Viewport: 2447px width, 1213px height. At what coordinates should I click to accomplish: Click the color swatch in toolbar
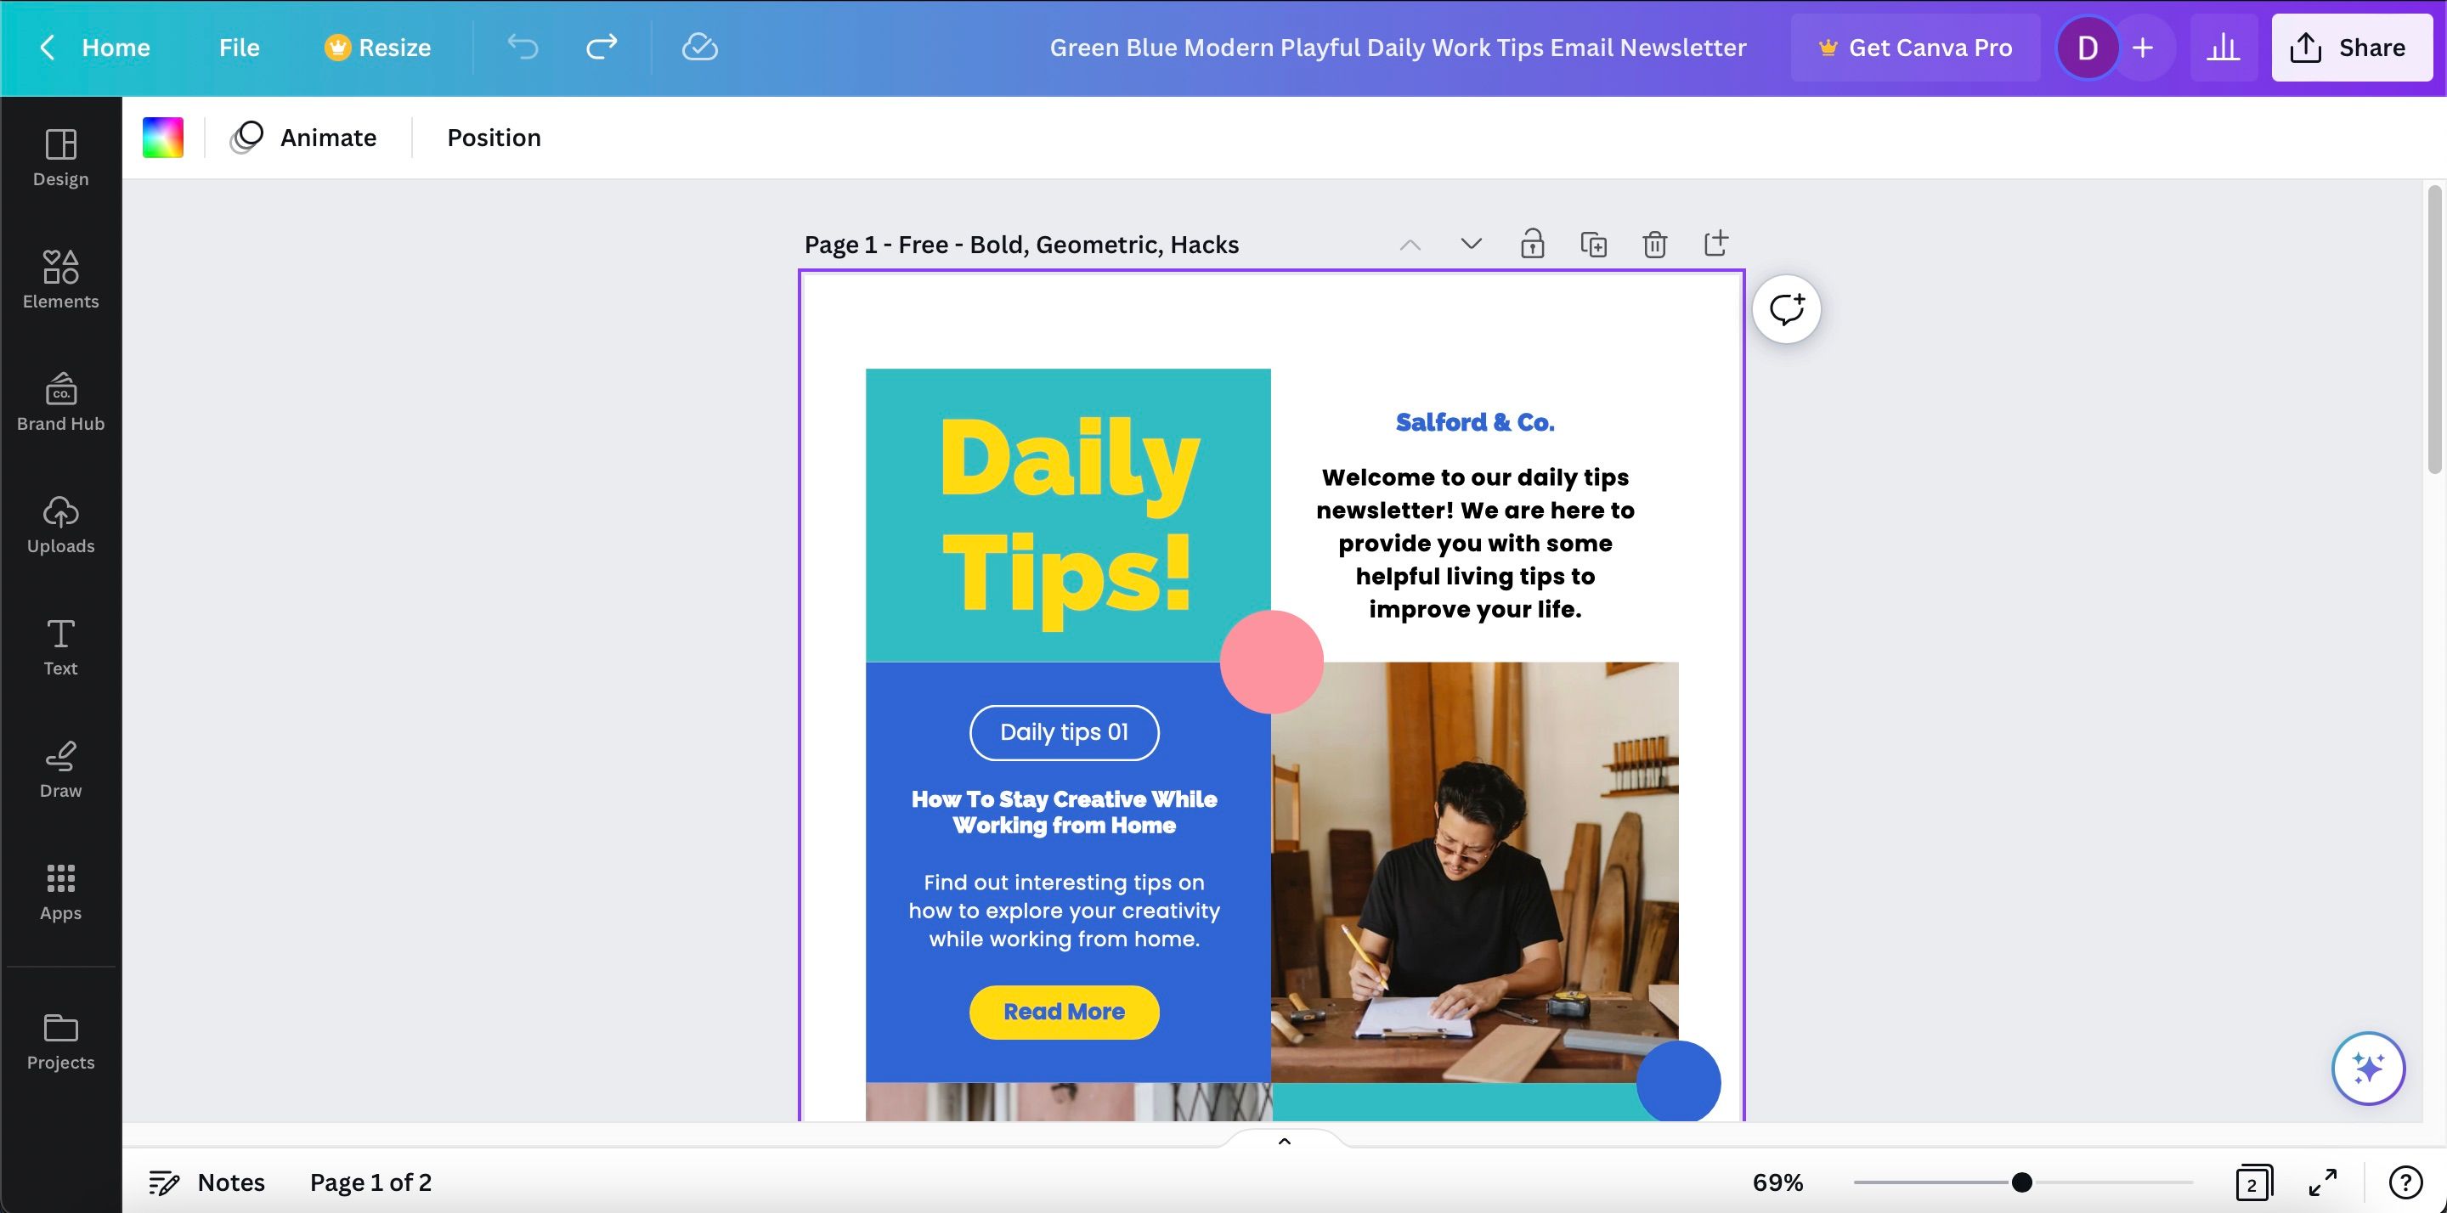[162, 138]
